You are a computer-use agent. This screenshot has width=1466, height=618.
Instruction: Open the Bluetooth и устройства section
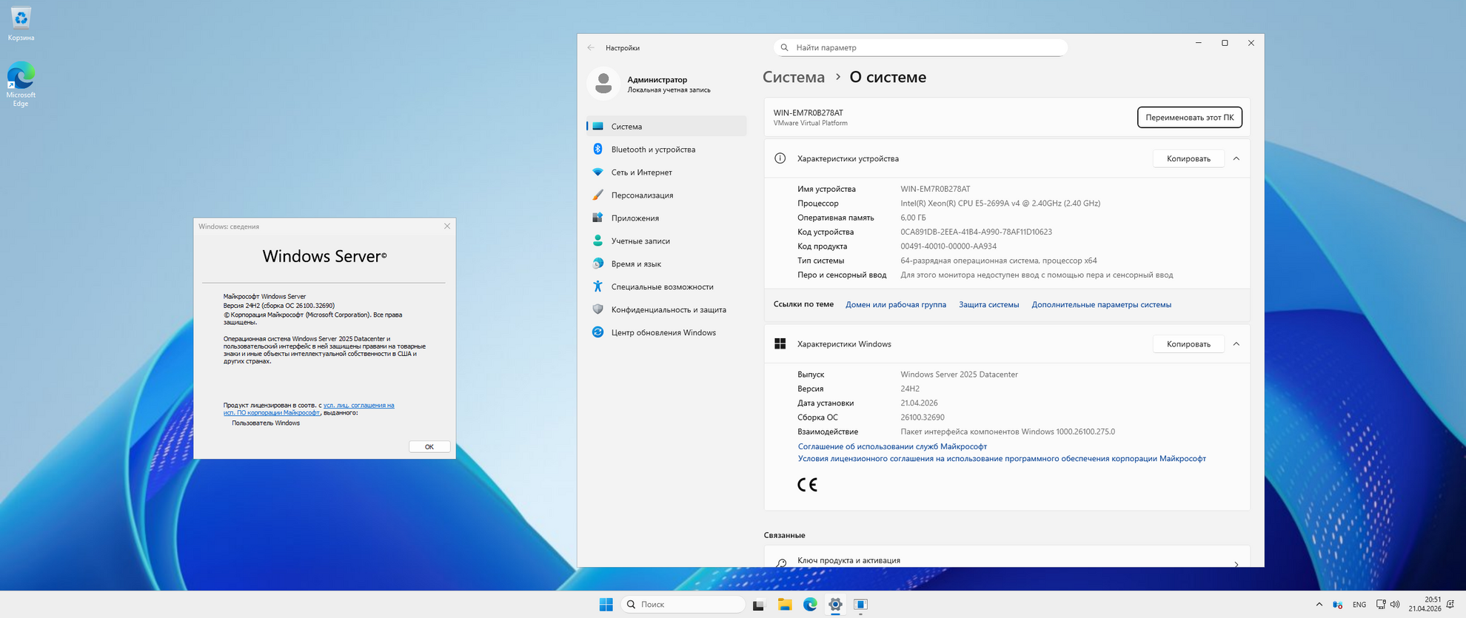click(x=652, y=150)
